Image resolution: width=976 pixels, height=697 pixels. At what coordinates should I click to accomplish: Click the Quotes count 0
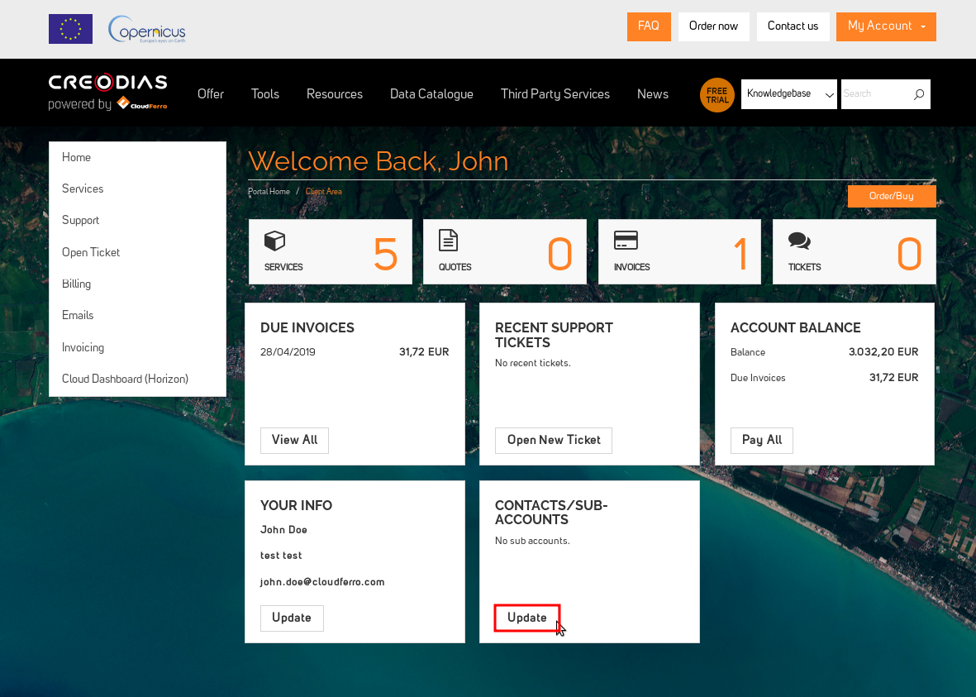(x=559, y=254)
